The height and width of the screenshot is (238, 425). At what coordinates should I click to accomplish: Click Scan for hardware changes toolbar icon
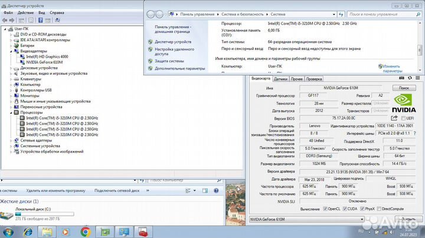[57, 20]
